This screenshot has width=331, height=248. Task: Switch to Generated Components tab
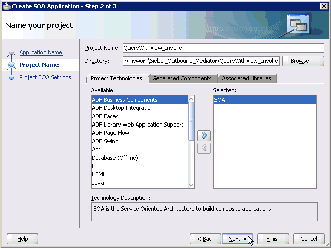pyautogui.click(x=182, y=78)
